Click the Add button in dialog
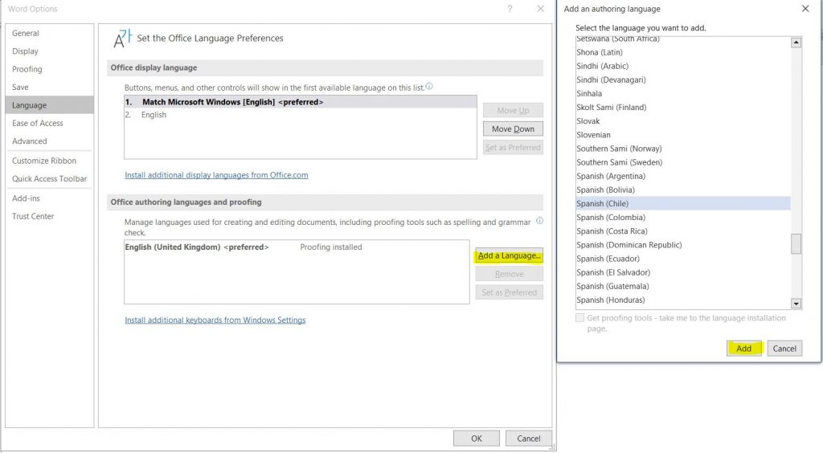 pos(743,349)
